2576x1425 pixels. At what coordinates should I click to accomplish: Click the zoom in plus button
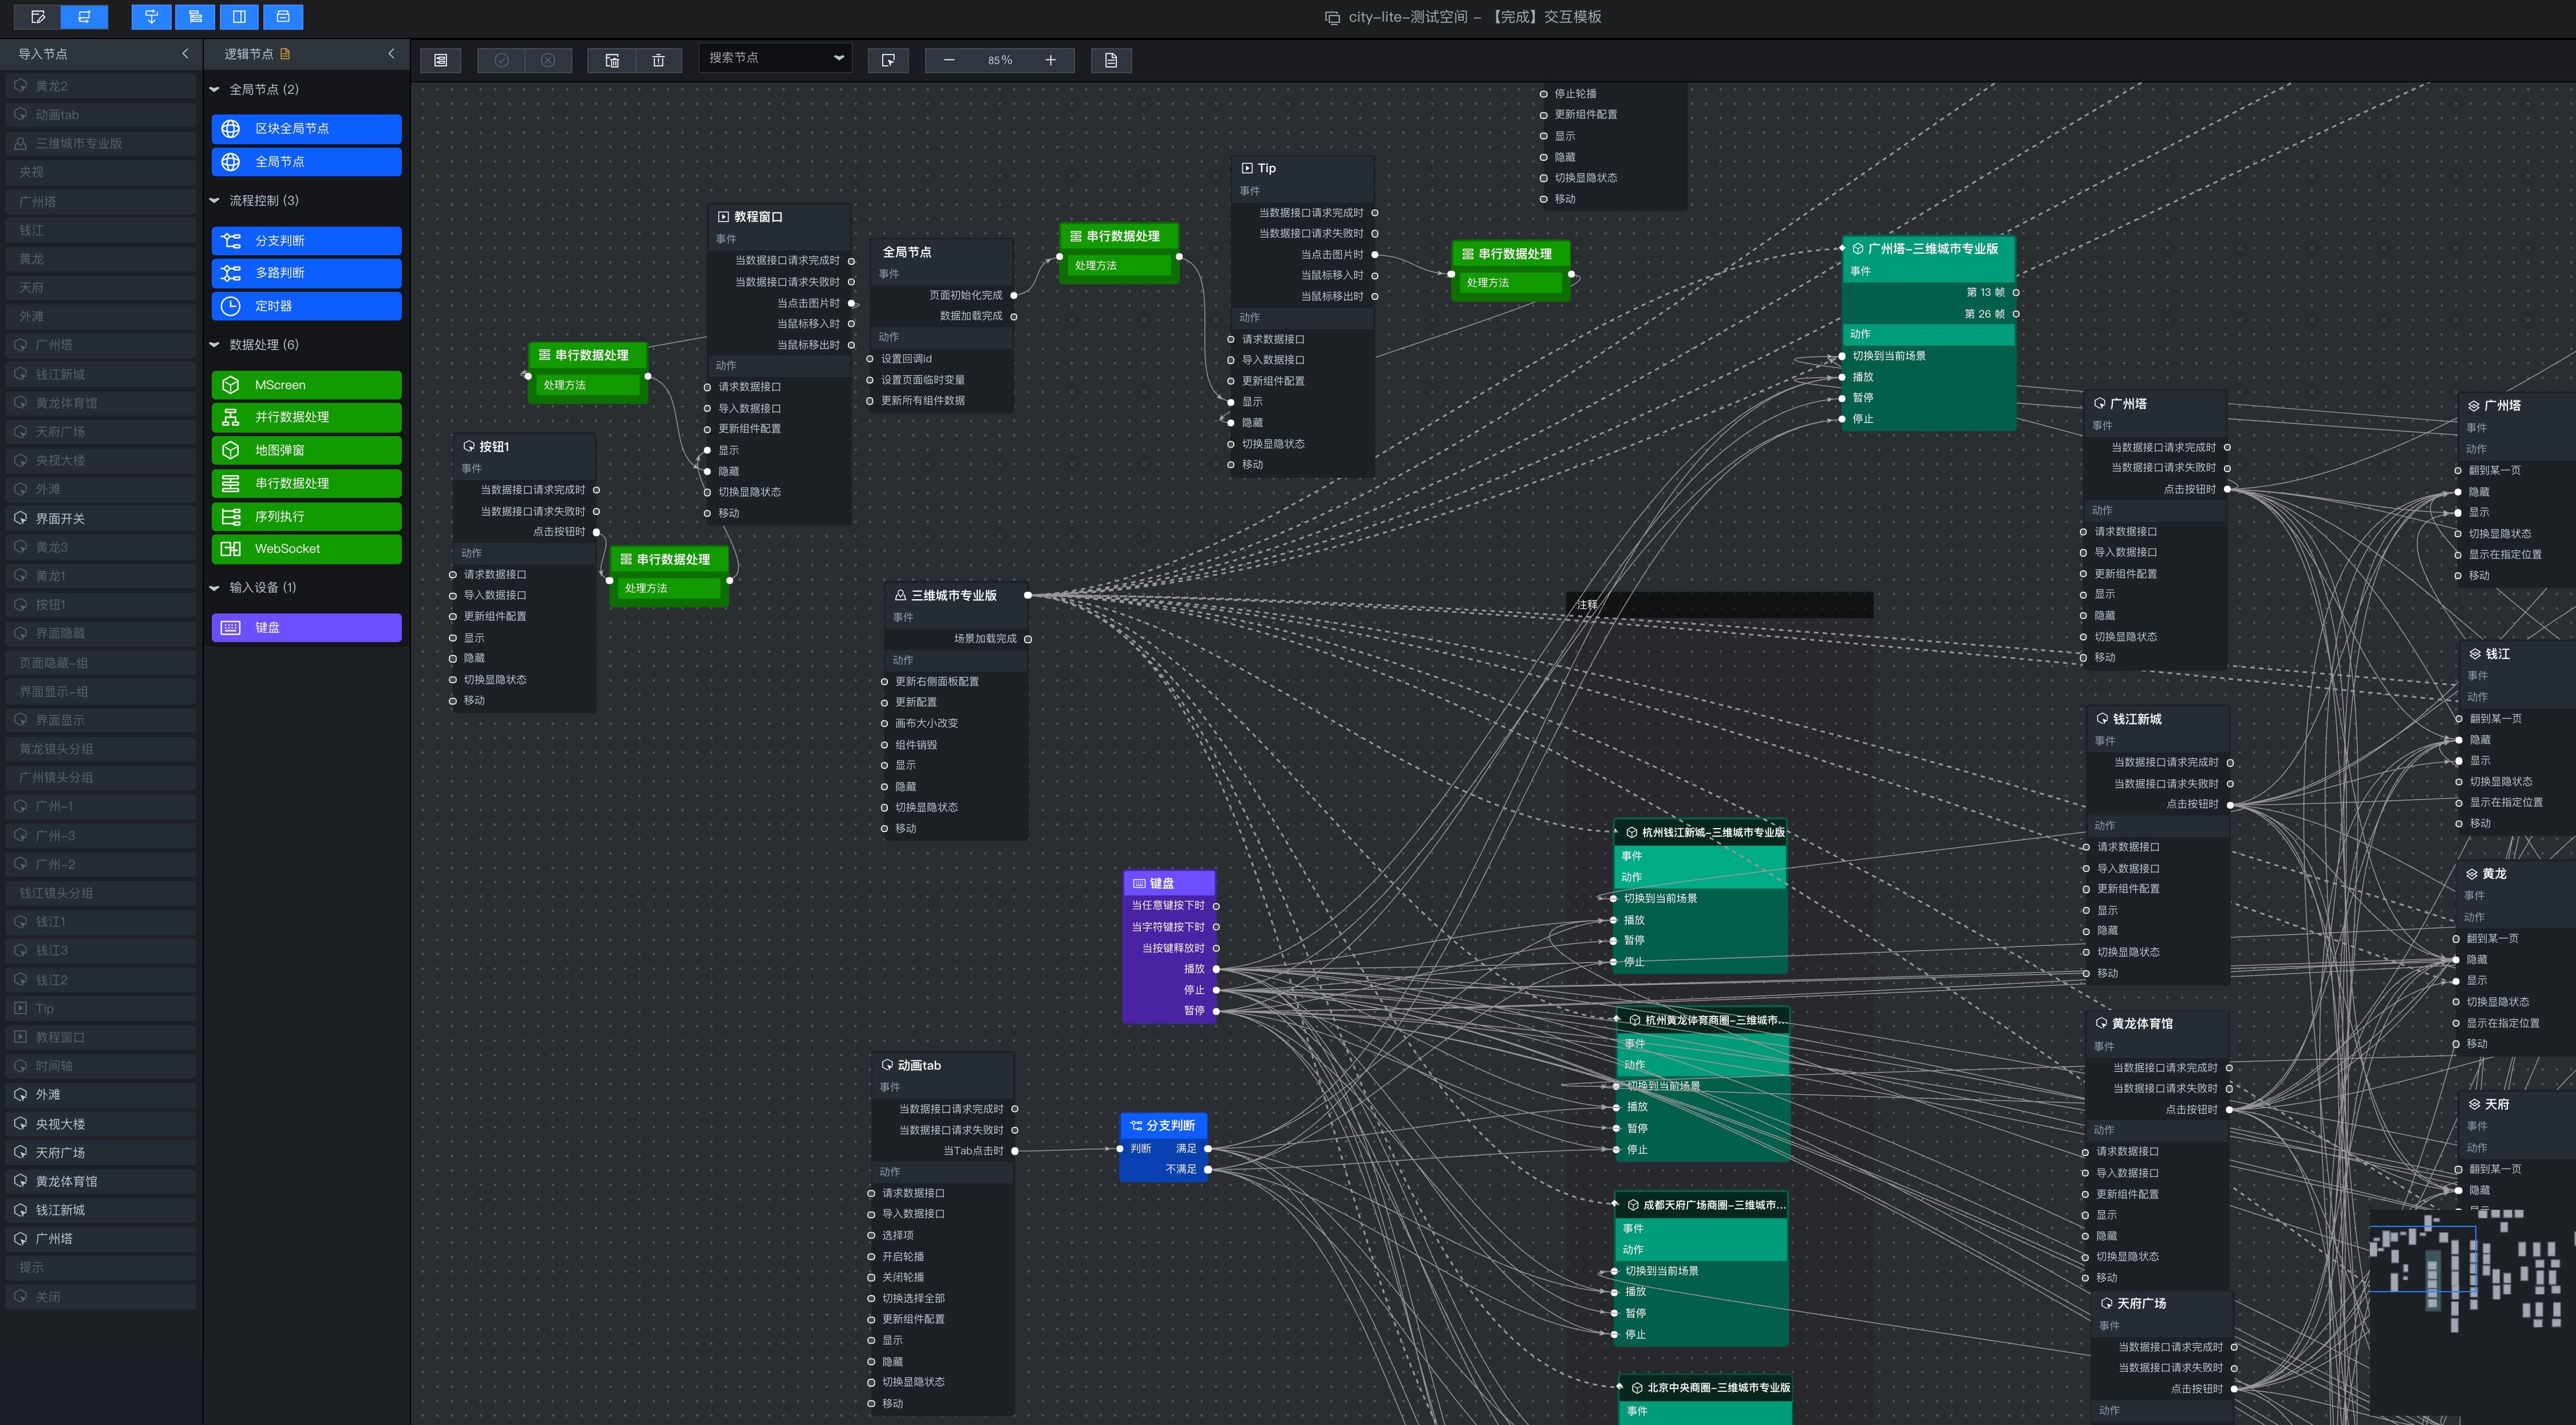pos(1050,60)
